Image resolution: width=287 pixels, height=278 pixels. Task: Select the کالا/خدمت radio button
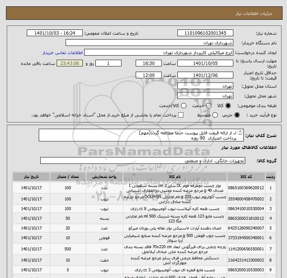click(x=184, y=106)
